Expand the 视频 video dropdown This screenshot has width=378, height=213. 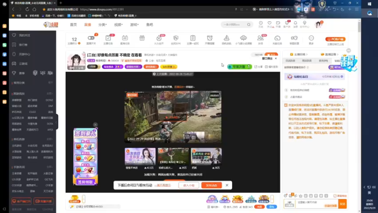click(x=119, y=25)
